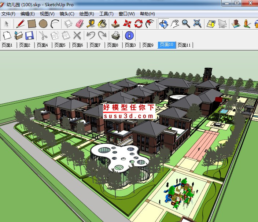Open the 文件(F) menu
Screen dimensions: 258x222
point(8,14)
